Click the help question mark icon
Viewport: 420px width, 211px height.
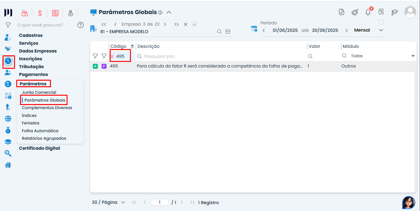(x=81, y=25)
